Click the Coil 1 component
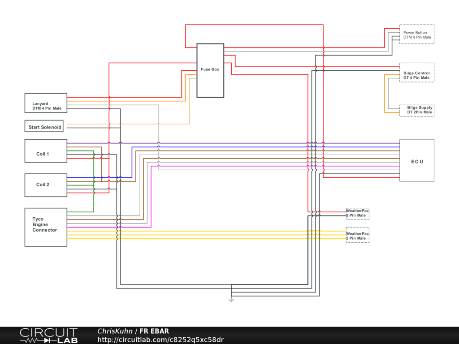This screenshot has height=344, width=459. pos(46,150)
